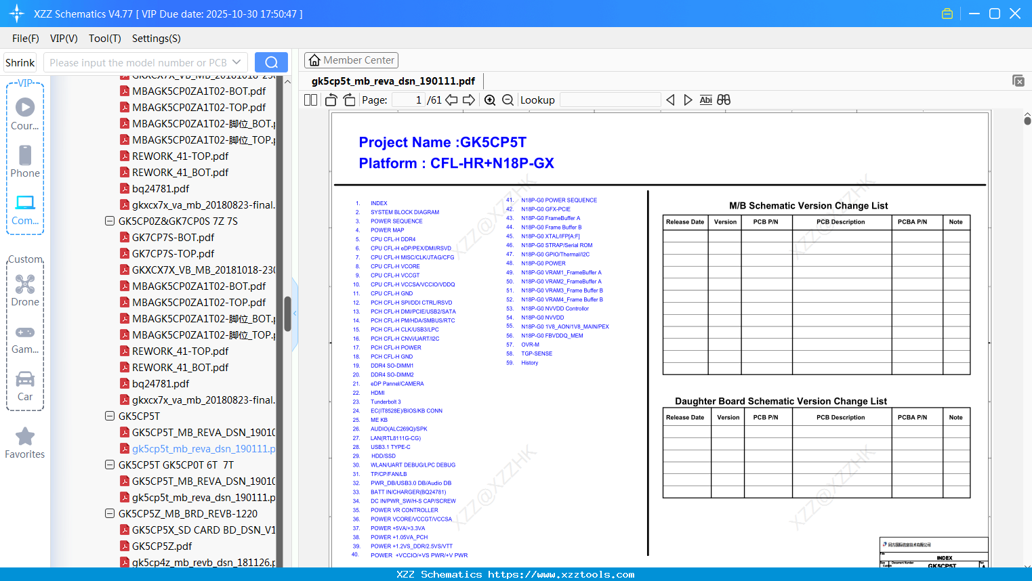Open the Drone category
Screen dimensions: 1032x581
25,290
